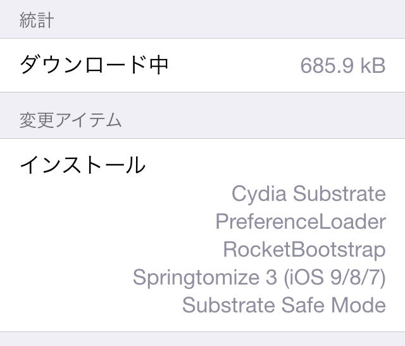This screenshot has height=346, width=405.
Task: Tap the 統計 section header
Action: [37, 20]
